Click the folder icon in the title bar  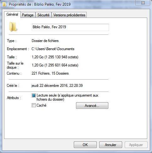(4, 4)
